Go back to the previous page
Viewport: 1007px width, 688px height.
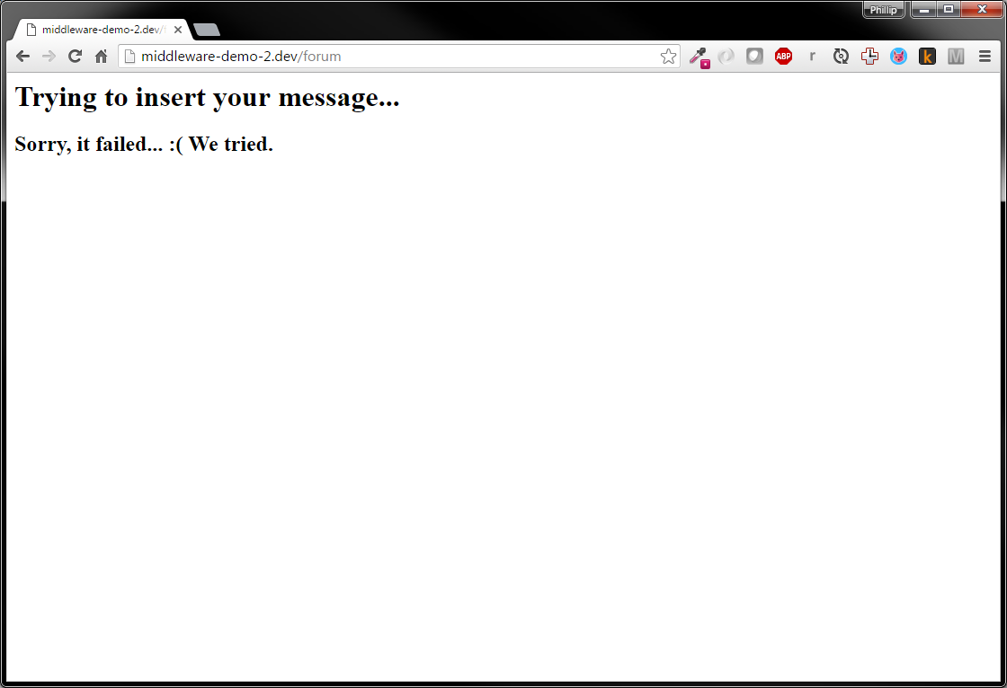click(23, 57)
